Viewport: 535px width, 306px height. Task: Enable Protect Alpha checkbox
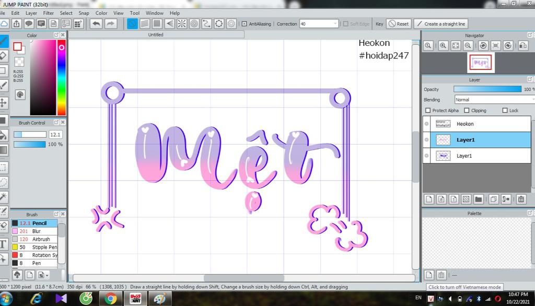pos(428,111)
